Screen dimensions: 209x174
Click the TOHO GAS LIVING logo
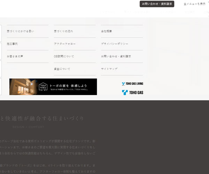tap(132, 84)
